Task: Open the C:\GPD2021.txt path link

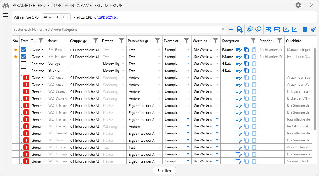Action: (106, 17)
